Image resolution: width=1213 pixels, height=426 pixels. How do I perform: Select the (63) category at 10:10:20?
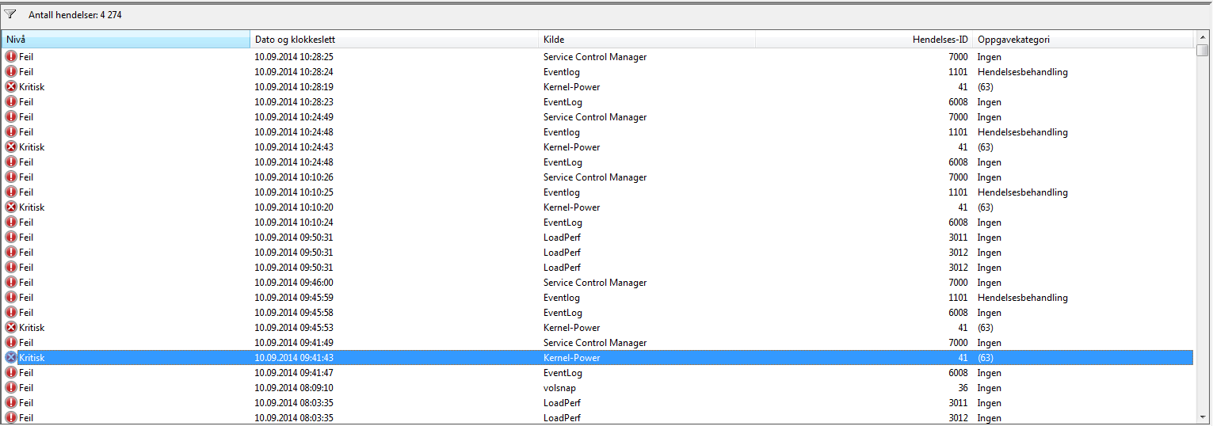pos(985,207)
